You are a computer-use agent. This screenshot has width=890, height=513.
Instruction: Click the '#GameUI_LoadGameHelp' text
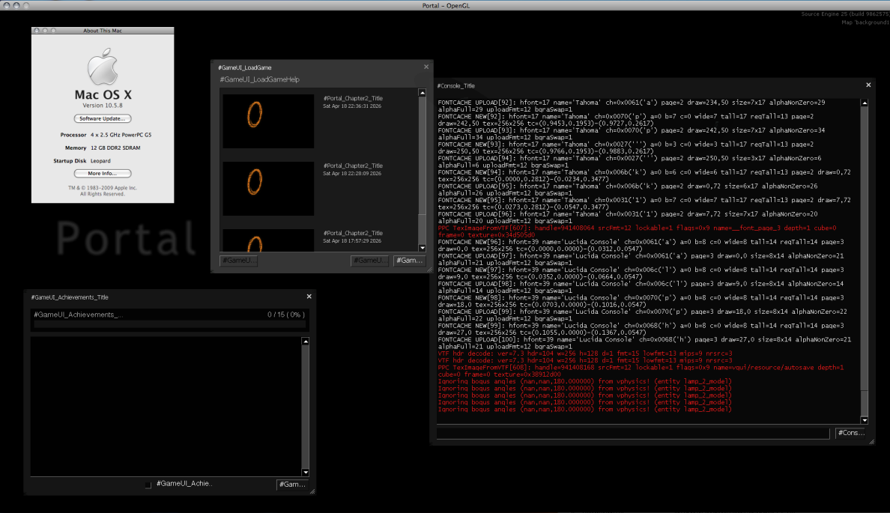pyautogui.click(x=259, y=79)
